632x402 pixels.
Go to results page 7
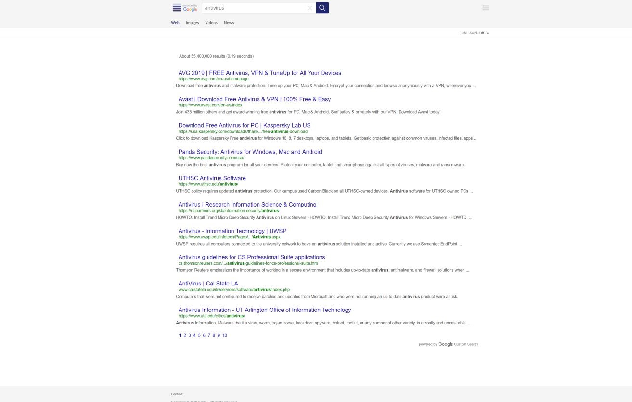[x=209, y=335]
